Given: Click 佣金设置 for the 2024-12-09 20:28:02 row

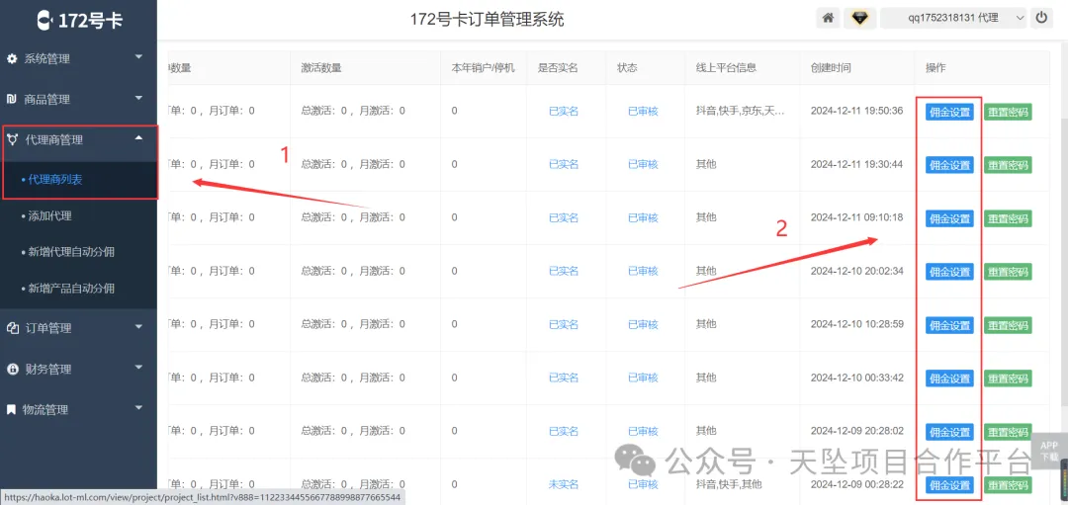Looking at the screenshot, I should pos(949,432).
